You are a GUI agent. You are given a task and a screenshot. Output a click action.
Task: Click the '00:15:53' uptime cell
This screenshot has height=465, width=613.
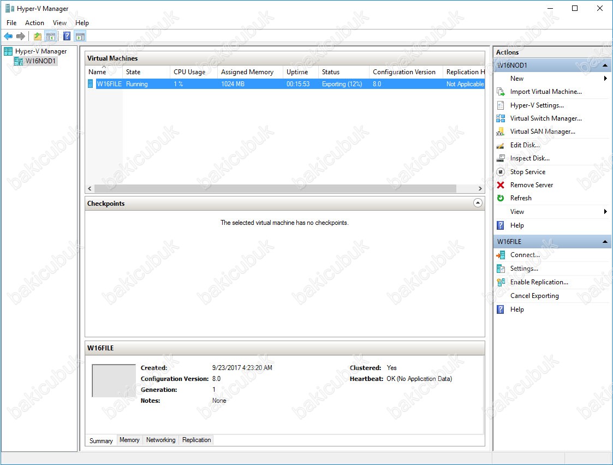(298, 84)
